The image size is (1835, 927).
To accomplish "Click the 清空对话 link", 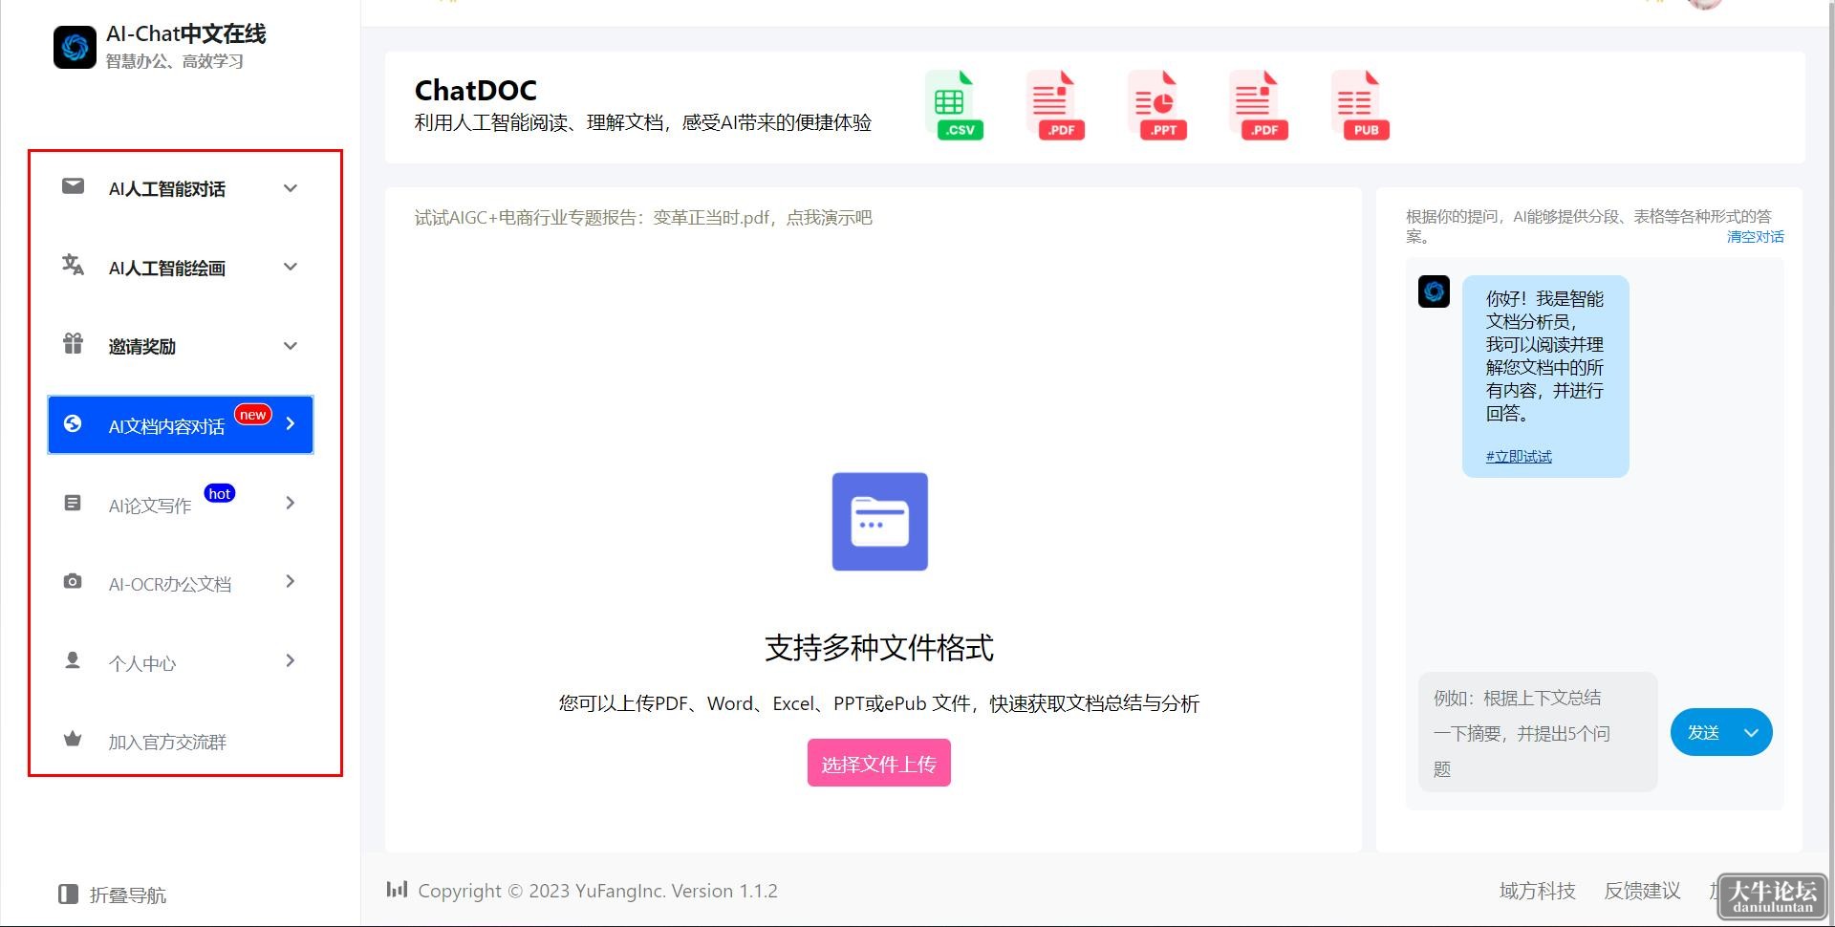I will click(x=1755, y=237).
